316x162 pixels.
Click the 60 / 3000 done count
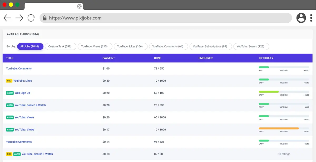coord(160,117)
